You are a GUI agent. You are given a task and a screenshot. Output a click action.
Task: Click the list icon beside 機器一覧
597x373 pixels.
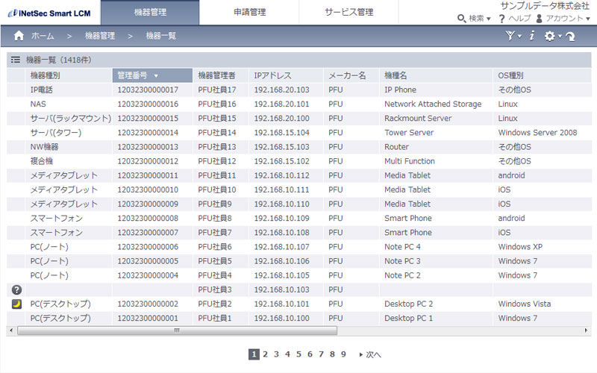pos(15,60)
